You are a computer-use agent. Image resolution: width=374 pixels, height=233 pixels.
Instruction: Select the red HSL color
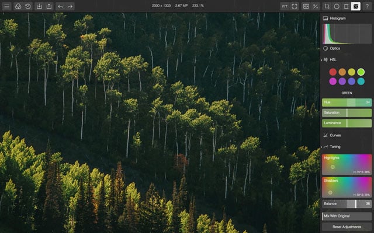click(333, 72)
